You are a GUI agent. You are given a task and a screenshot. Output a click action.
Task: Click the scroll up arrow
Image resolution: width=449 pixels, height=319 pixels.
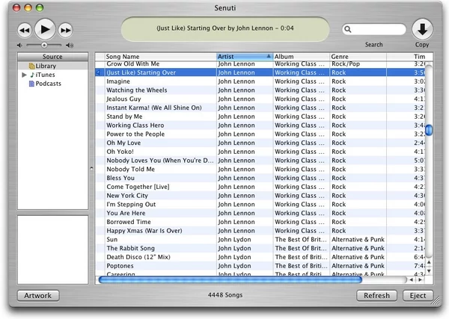pyautogui.click(x=429, y=262)
